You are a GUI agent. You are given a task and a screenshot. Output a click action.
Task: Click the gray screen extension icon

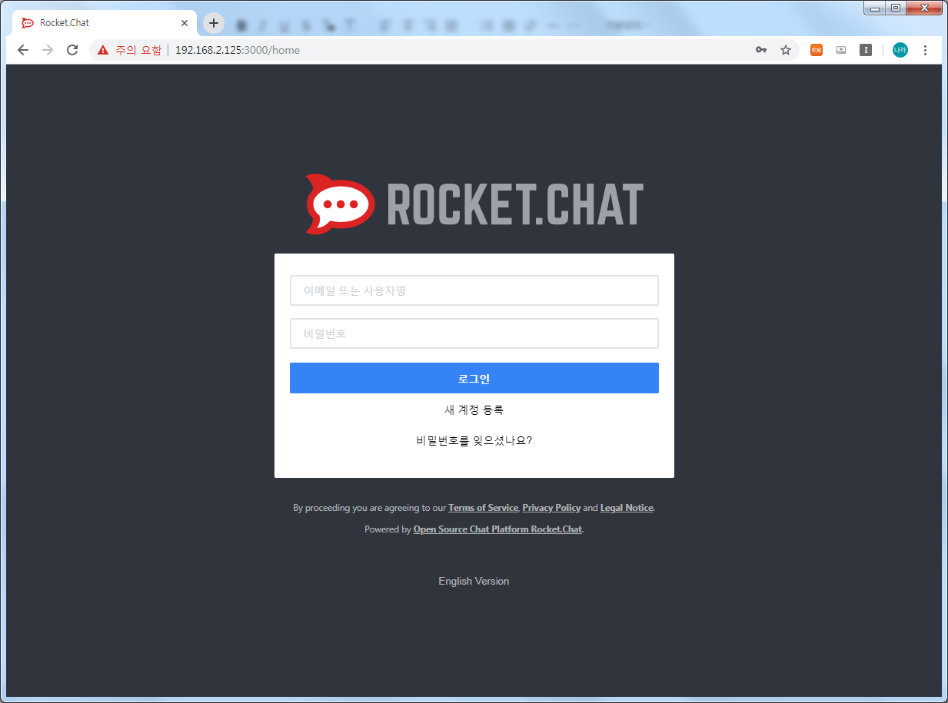point(841,50)
